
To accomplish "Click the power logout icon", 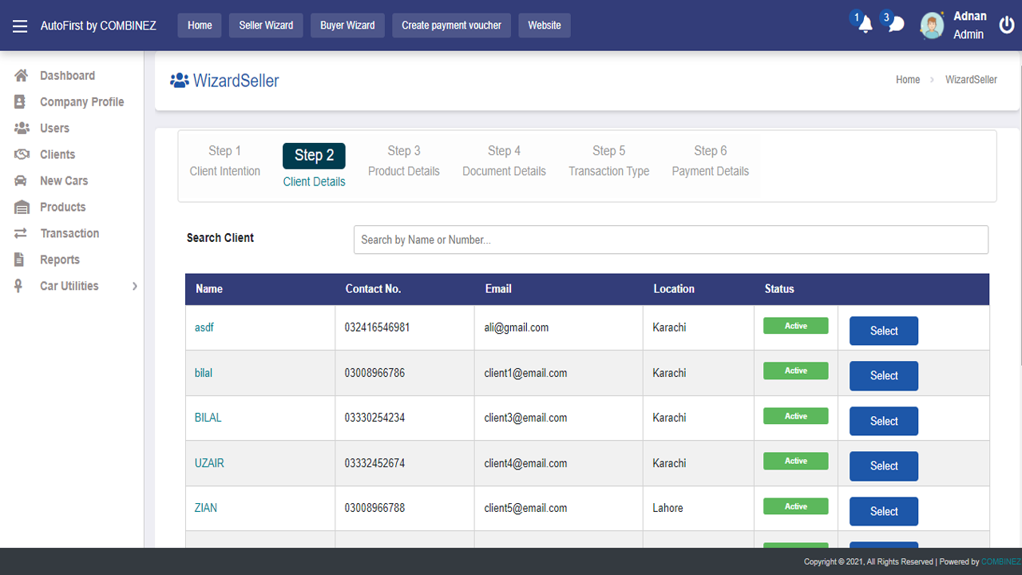I will point(1007,25).
